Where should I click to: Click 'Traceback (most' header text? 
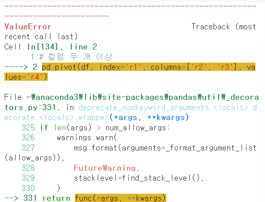[223, 27]
